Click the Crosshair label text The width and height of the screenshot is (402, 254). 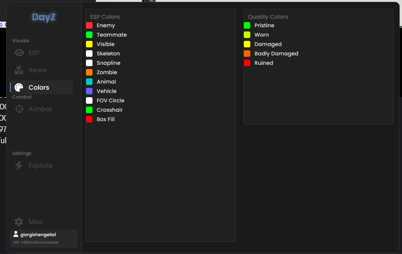[110, 110]
